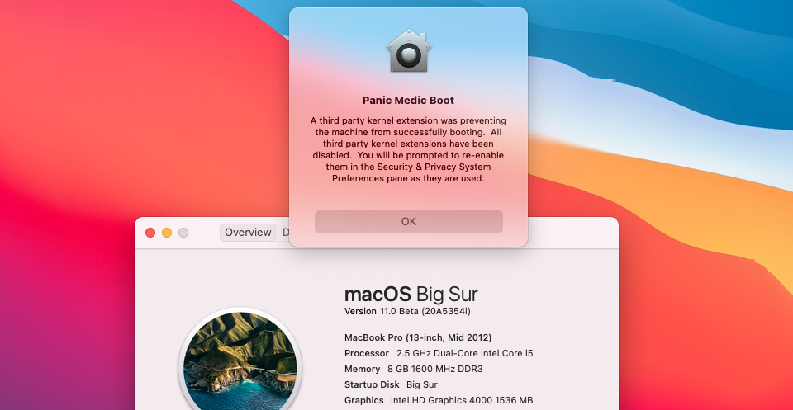Viewport: 793px width, 410px height.
Task: Click Startup Disk Big Sur line
Action: pyautogui.click(x=391, y=384)
